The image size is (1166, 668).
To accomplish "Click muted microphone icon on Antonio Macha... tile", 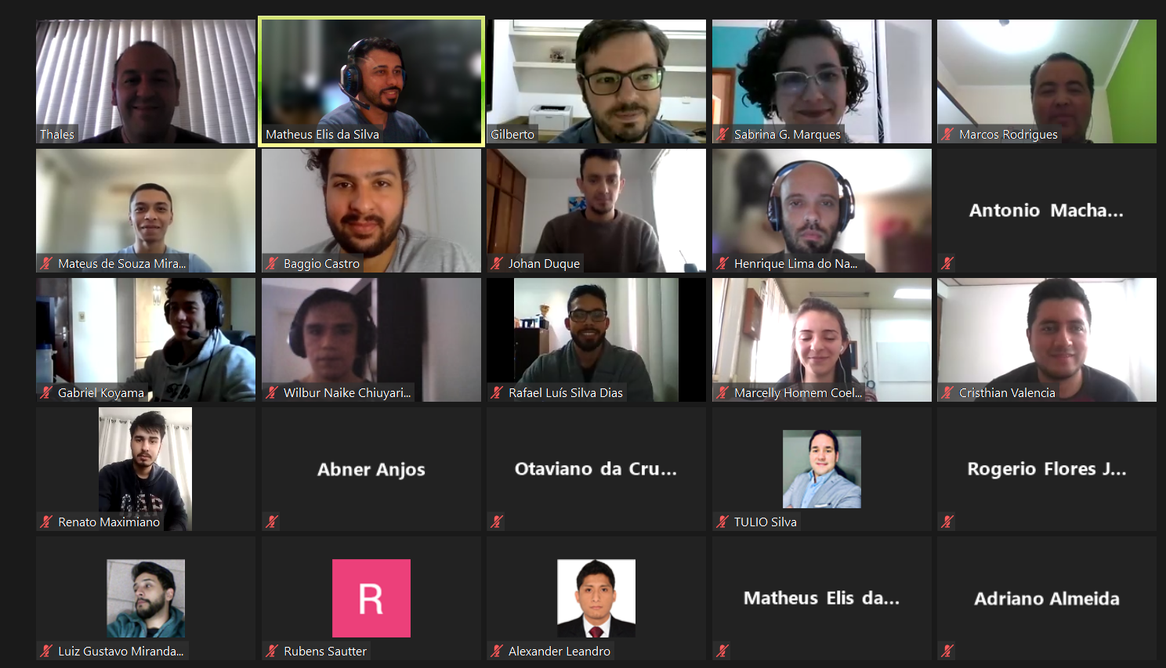I will [947, 263].
